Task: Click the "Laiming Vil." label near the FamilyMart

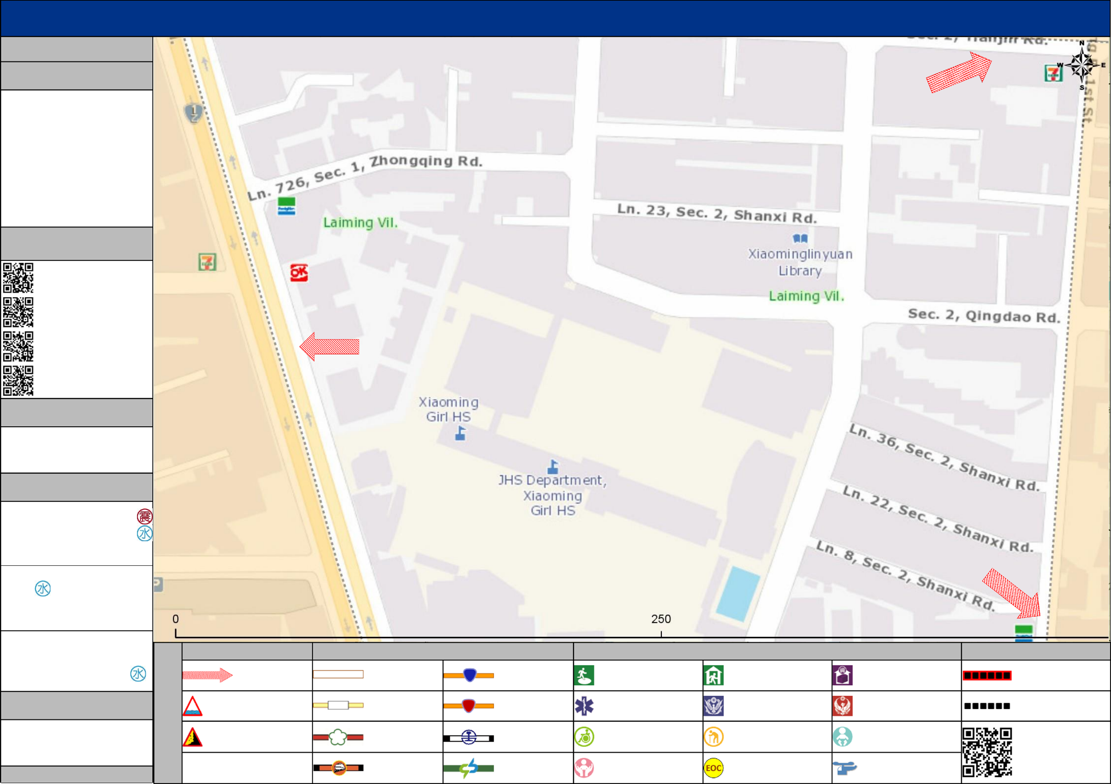Action: [x=361, y=223]
